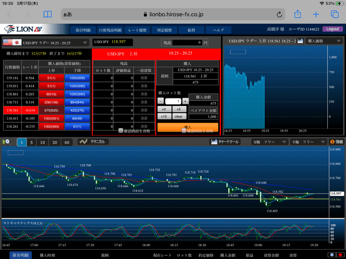Add 5 lots with +5 button
This screenshot has height=259, width=346.
tap(179, 109)
